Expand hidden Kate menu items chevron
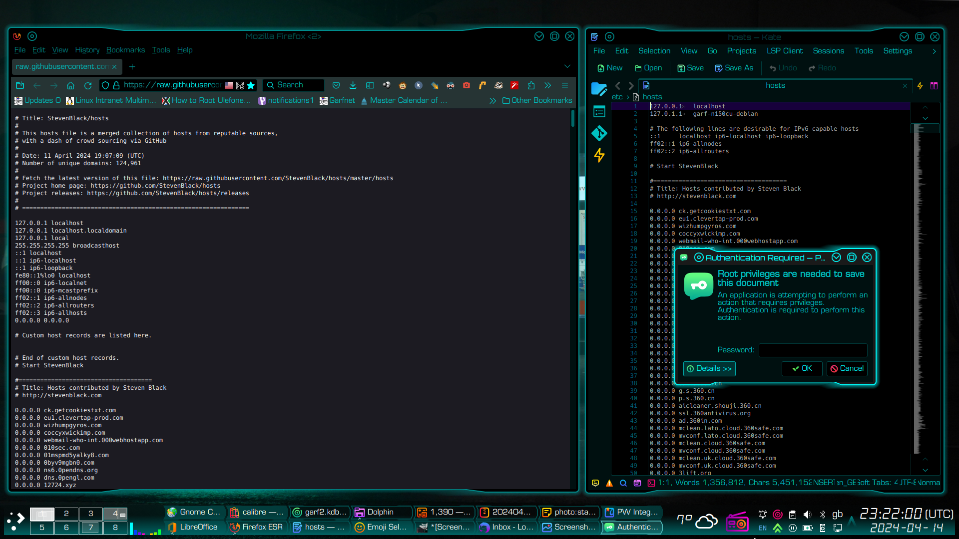 pyautogui.click(x=934, y=51)
